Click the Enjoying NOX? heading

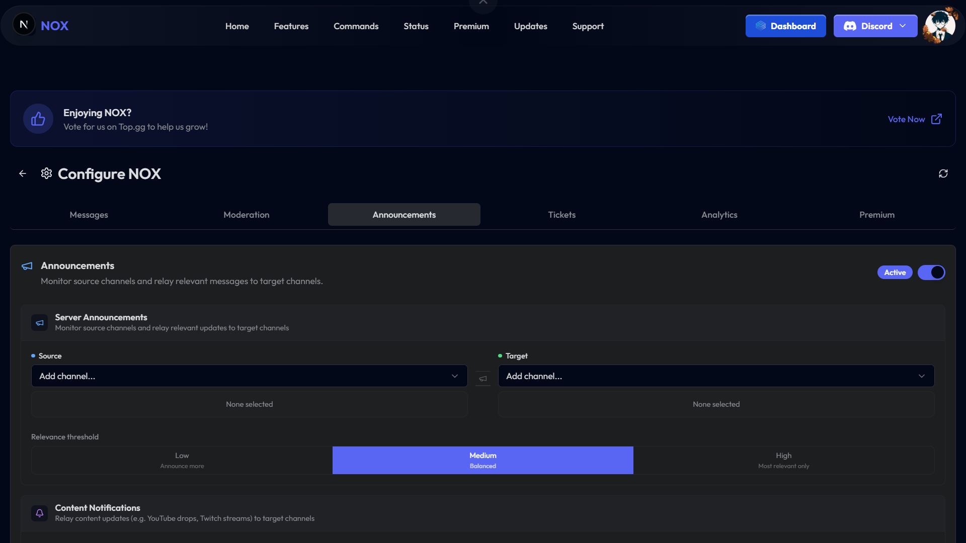click(x=98, y=113)
